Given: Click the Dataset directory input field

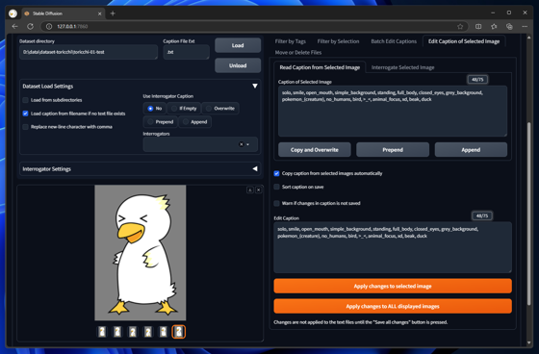Looking at the screenshot, I should click(x=89, y=52).
